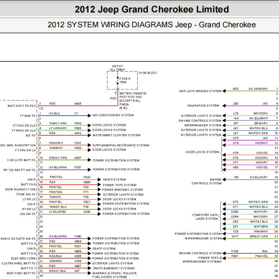Click wire color "BRN/GRY"
279x279 pixels.
pos(261,123)
